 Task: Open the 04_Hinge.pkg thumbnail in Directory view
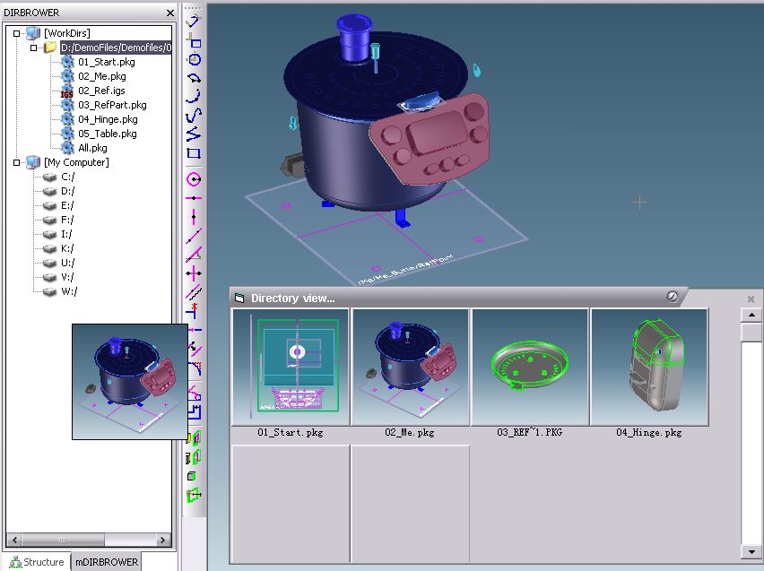[649, 367]
